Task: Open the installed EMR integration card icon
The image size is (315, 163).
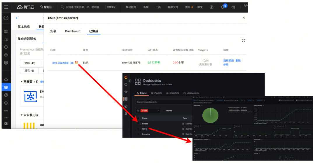Action: tap(31, 96)
